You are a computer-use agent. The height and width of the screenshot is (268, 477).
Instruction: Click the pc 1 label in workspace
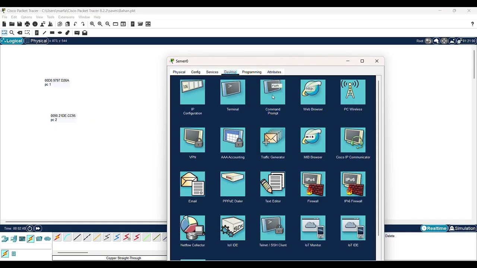tap(48, 84)
